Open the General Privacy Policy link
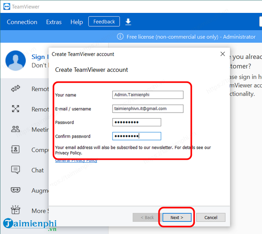The image size is (262, 234). [76, 161]
